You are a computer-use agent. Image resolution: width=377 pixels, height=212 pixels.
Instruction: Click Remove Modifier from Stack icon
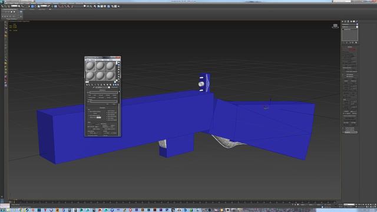coord(353,42)
